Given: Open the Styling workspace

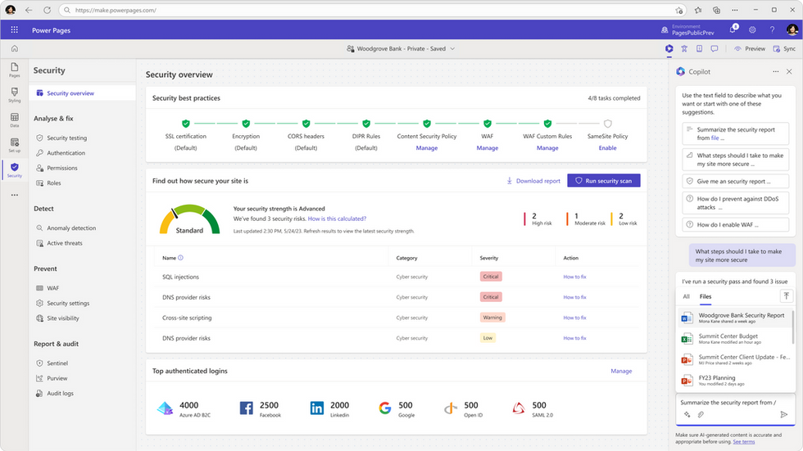Looking at the screenshot, I should click(x=15, y=95).
